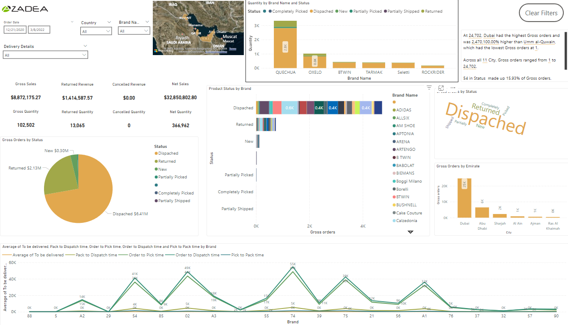Open focus mode on Product Status visual
Image resolution: width=568 pixels, height=325 pixels.
coord(441,88)
